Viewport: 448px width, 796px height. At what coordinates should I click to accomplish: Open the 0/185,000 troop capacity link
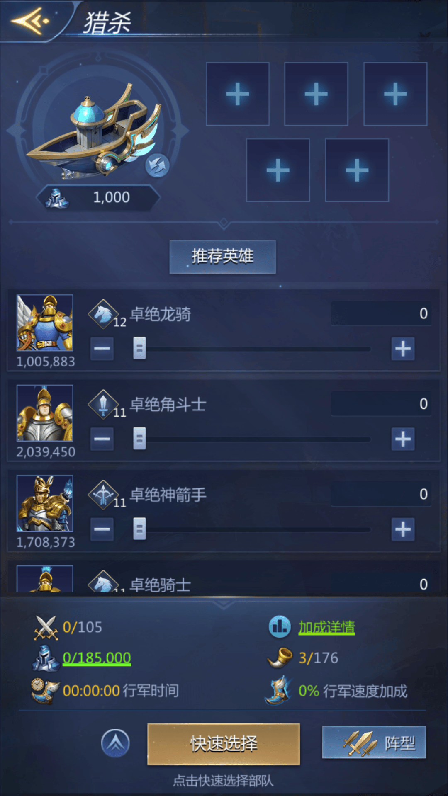97,658
